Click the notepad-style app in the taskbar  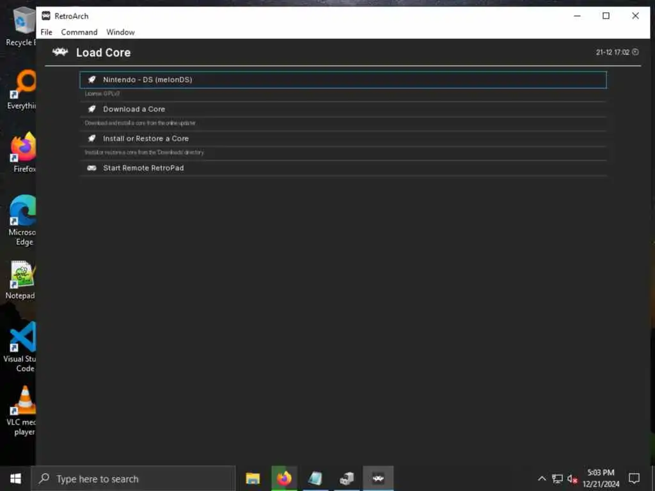[x=315, y=478]
